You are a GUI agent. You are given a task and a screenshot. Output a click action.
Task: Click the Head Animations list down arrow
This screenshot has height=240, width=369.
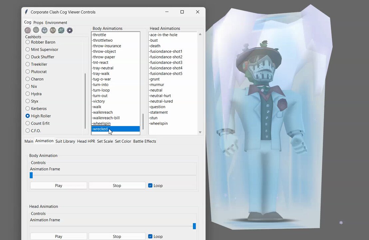click(x=200, y=132)
